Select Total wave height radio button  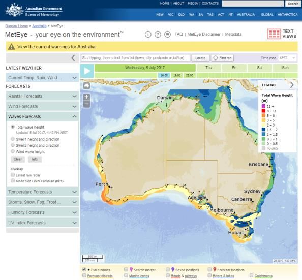13,127
